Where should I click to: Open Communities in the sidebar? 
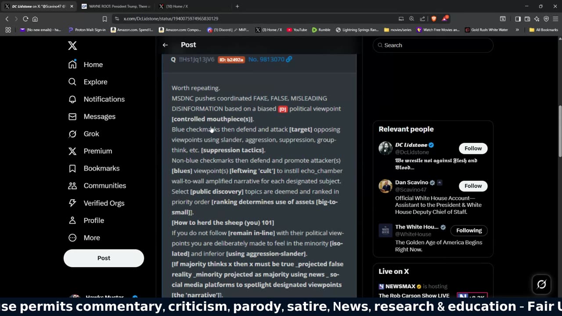pos(97,186)
